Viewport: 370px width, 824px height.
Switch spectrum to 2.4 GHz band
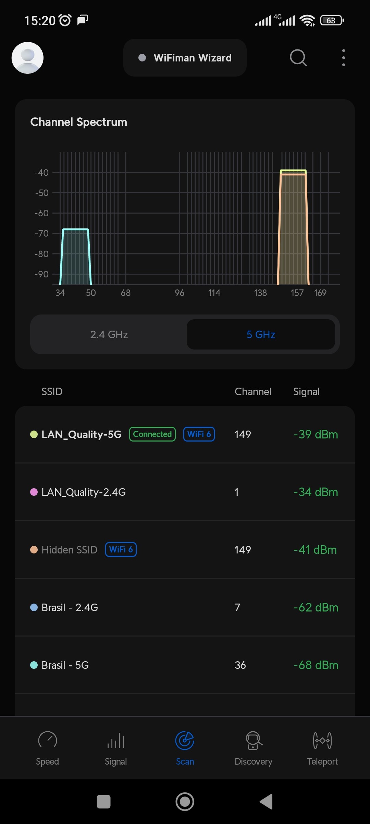pyautogui.click(x=109, y=334)
